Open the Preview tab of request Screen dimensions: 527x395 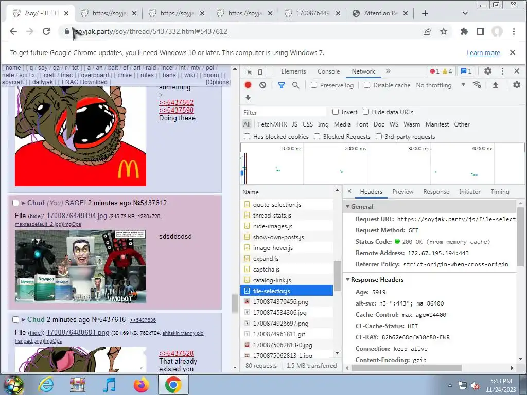402,192
